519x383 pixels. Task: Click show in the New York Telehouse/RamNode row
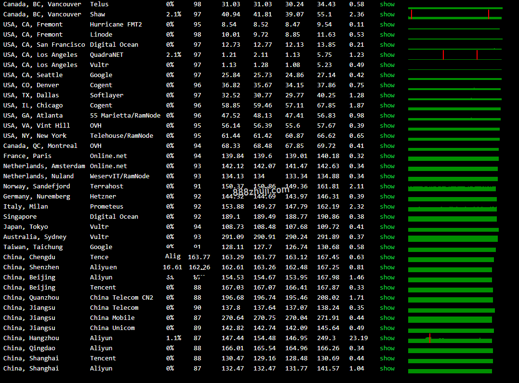point(387,136)
